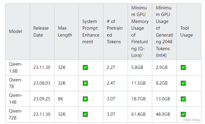Select the Qwen-1.8B model name cell

point(16,67)
